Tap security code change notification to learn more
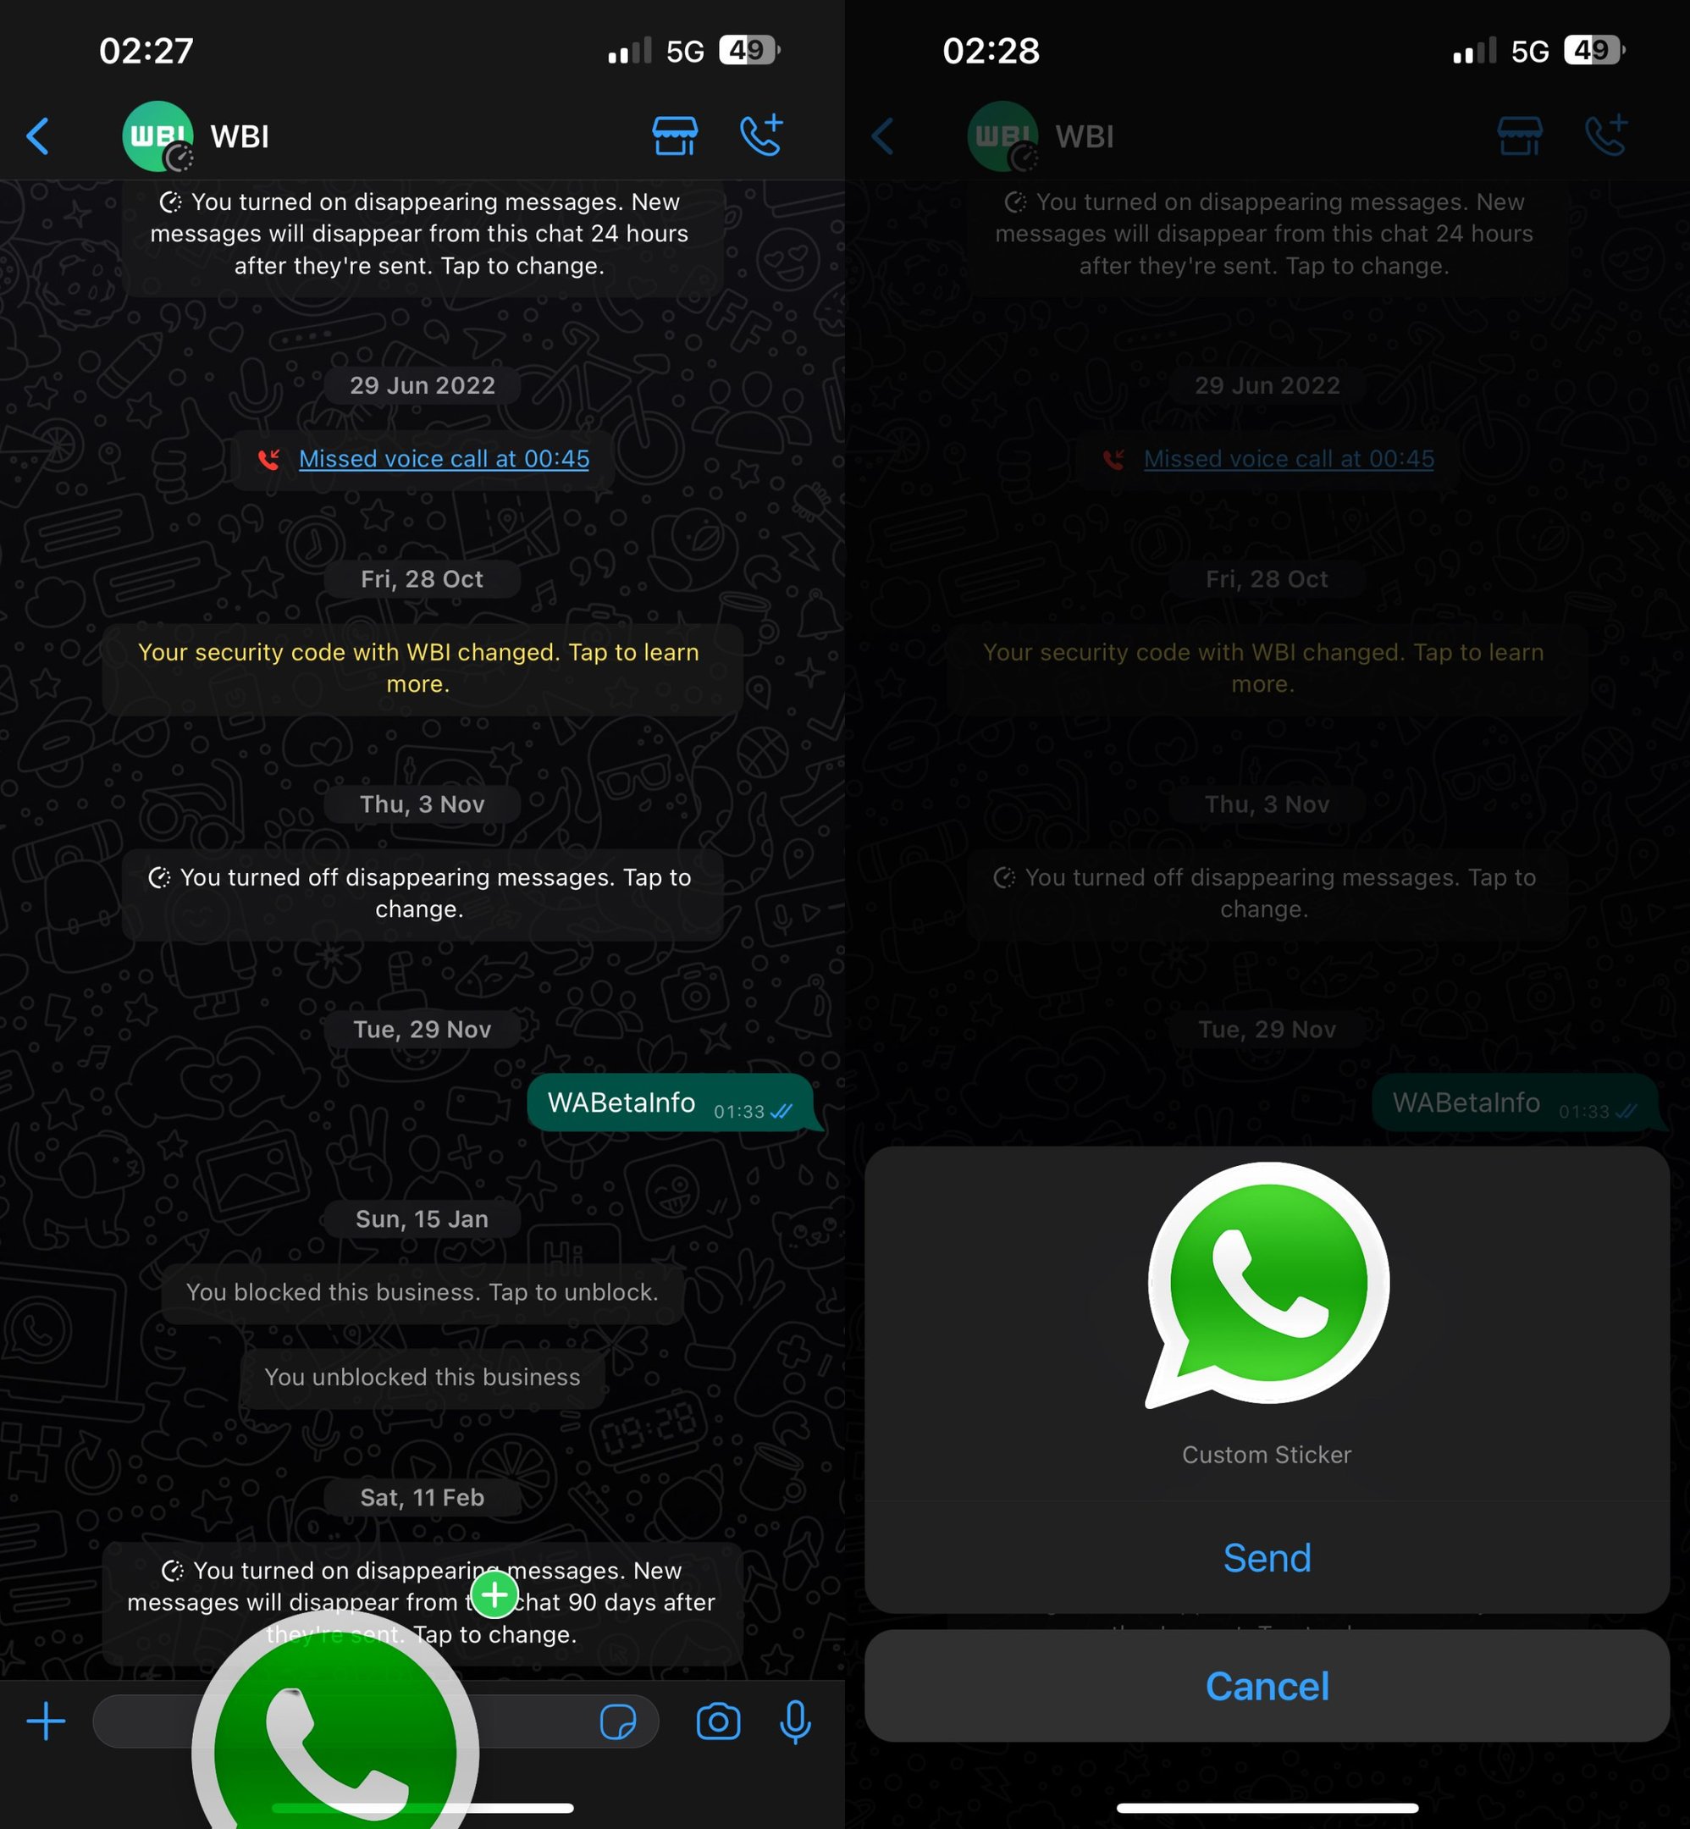The width and height of the screenshot is (1690, 1829). point(421,666)
